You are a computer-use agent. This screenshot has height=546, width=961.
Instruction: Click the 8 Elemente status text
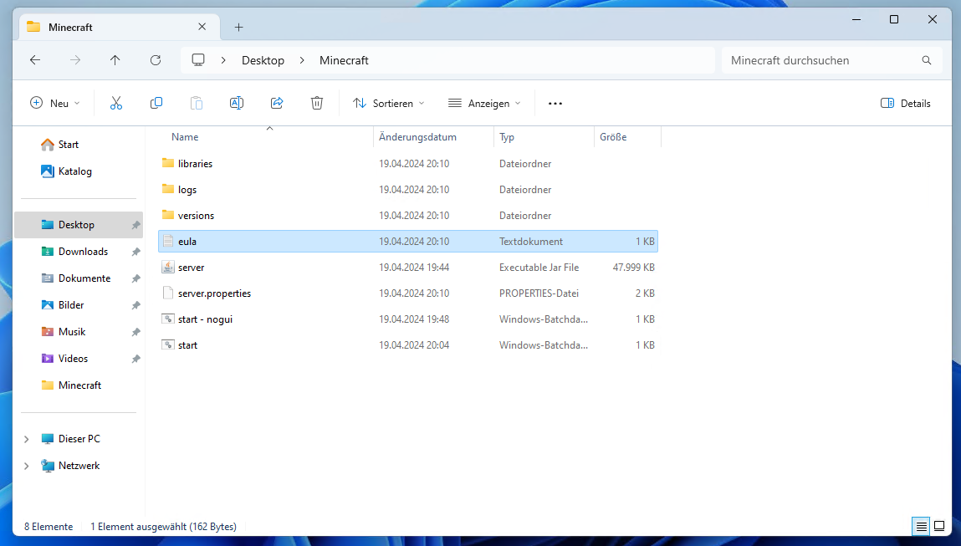coord(49,527)
